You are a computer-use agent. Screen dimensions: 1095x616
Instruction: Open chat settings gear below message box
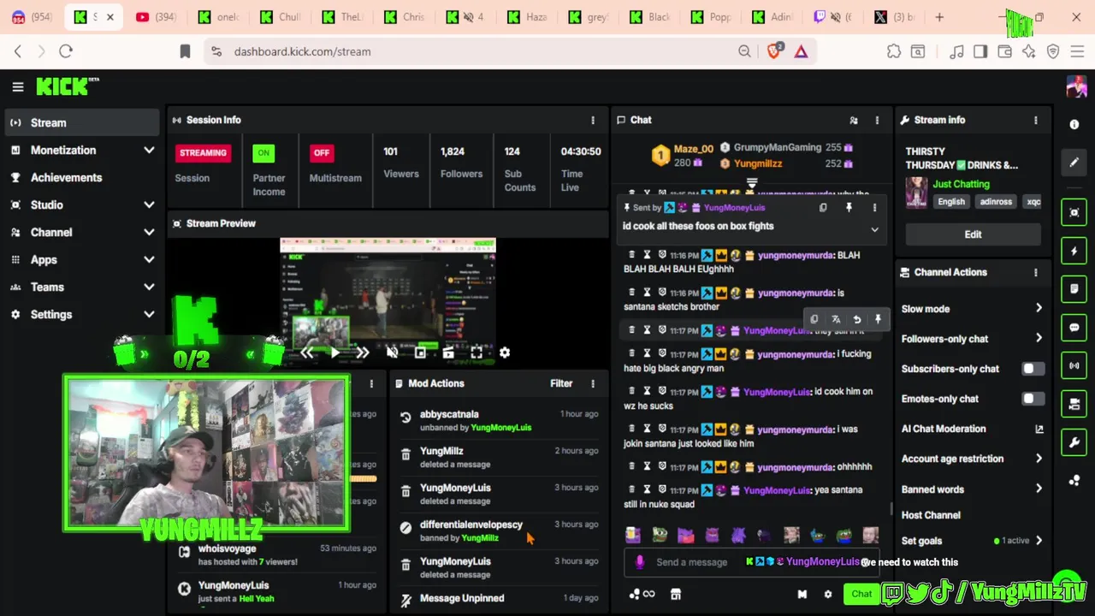827,595
